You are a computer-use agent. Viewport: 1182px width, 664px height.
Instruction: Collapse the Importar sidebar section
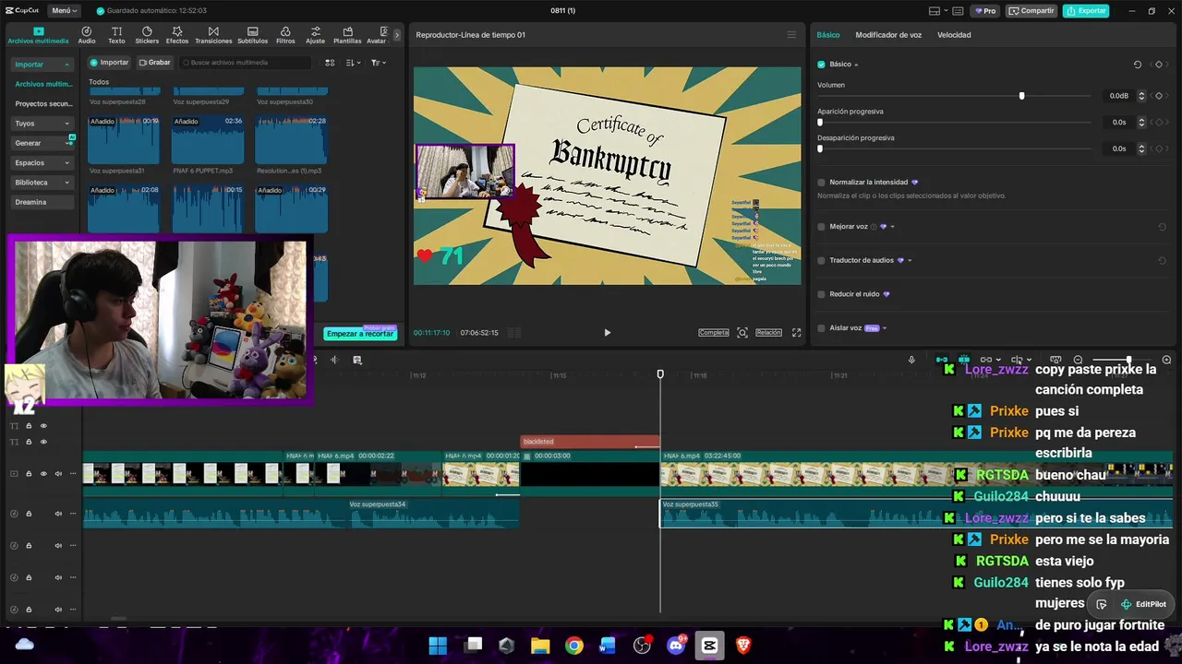coord(67,65)
